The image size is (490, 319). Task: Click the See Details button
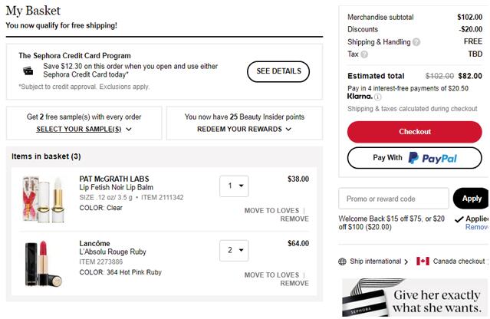point(278,71)
